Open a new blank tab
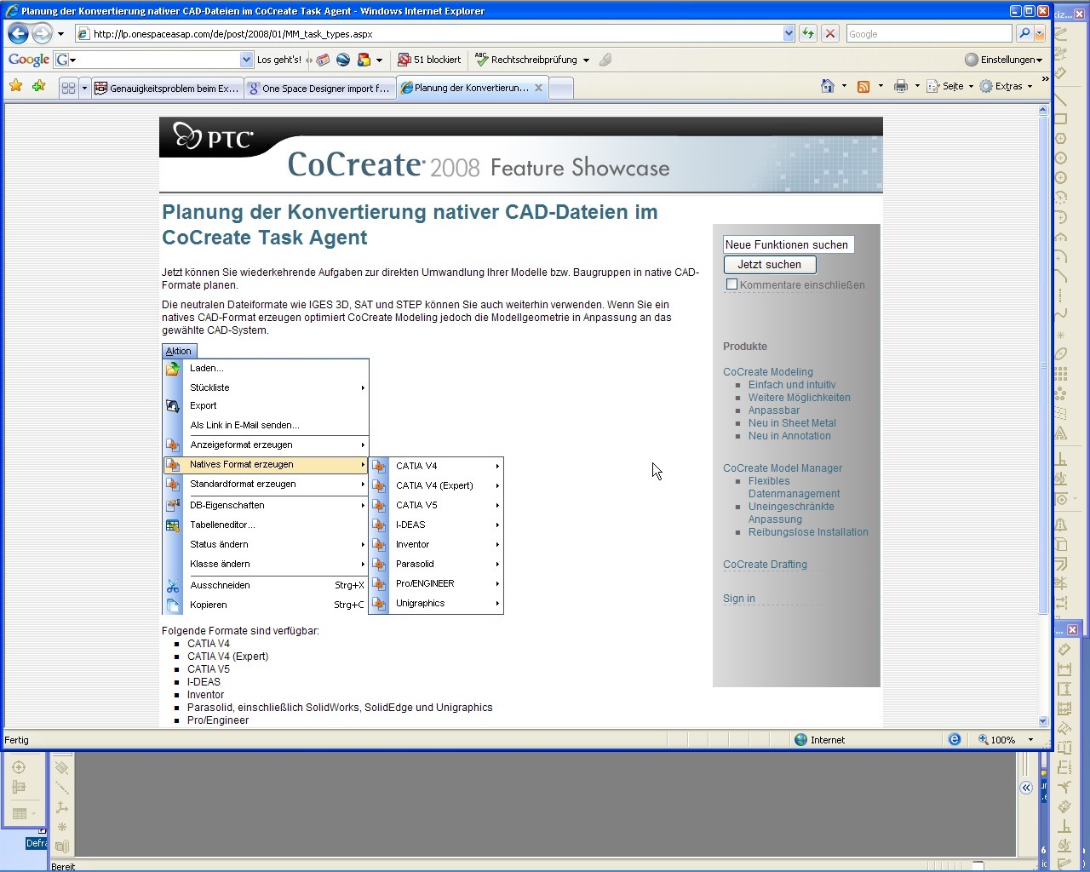The width and height of the screenshot is (1090, 872). click(560, 88)
